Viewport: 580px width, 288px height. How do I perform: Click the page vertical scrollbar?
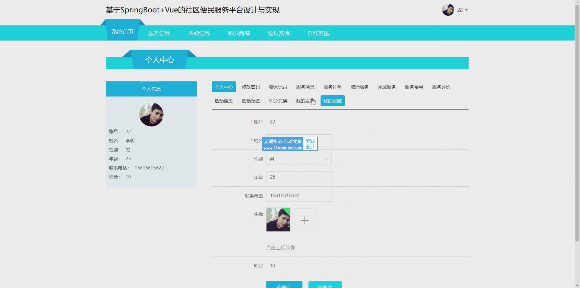577,121
